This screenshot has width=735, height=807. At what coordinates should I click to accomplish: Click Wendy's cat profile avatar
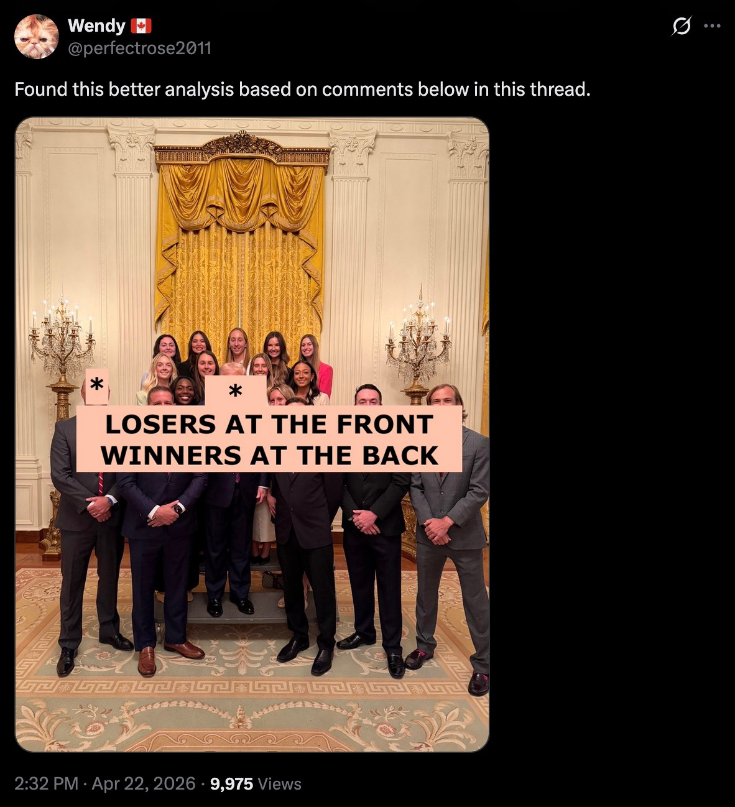tap(37, 37)
